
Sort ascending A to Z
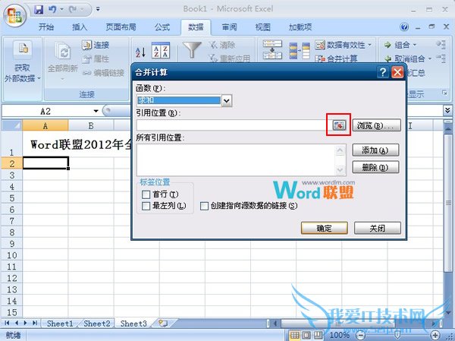[x=140, y=52]
